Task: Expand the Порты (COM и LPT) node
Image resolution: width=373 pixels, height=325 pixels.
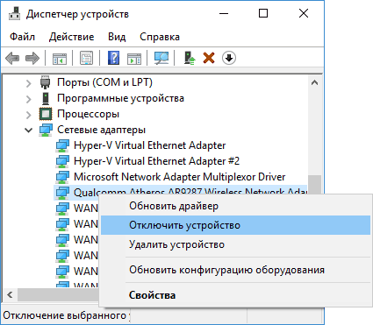Action: pos(28,83)
